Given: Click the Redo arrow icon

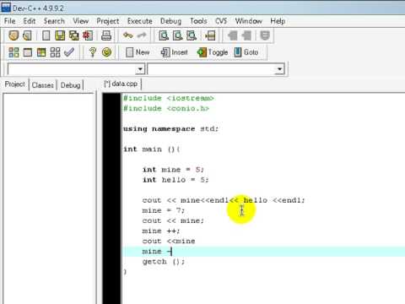Looking at the screenshot, I should [x=142, y=35].
